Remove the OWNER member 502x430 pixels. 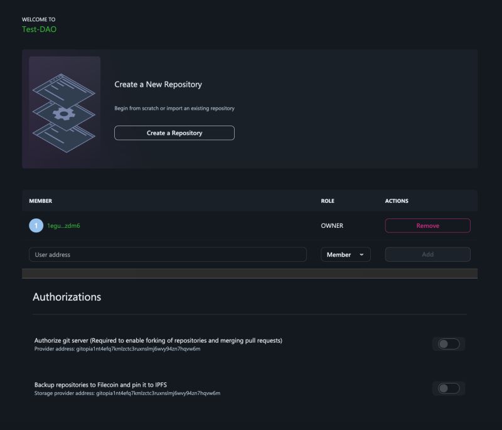point(427,225)
